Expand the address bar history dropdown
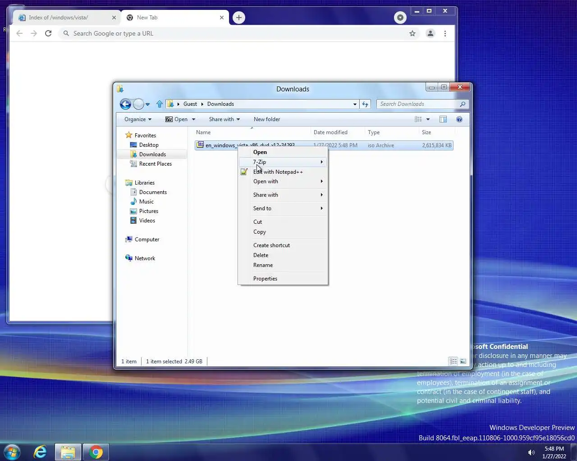Viewport: 577px width, 461px height. (355, 104)
